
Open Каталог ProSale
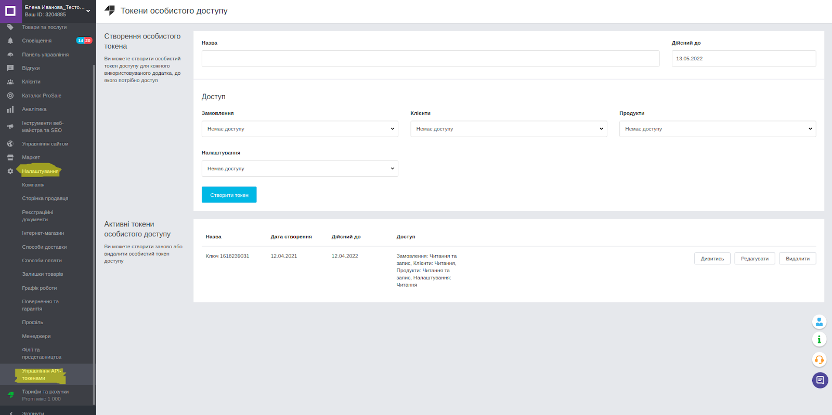coord(42,96)
